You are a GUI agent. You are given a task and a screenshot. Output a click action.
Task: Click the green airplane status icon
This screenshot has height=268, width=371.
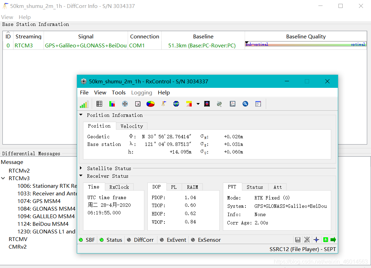pos(326,240)
